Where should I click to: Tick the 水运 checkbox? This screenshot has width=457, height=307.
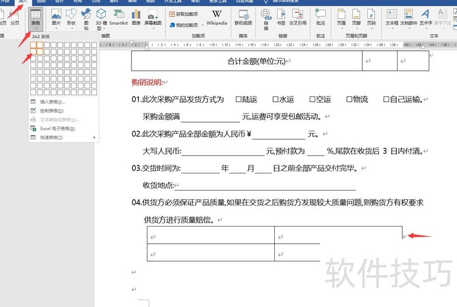click(x=275, y=99)
